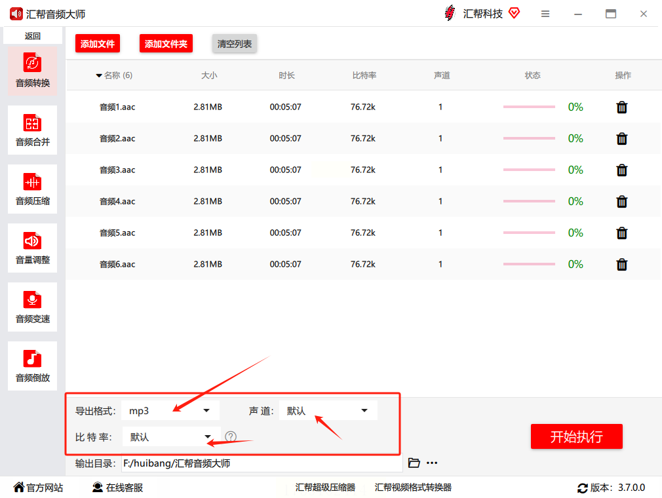Click the 版本: 3.7.0.0 version text
Viewport: 662px width, 498px height.
click(617, 488)
